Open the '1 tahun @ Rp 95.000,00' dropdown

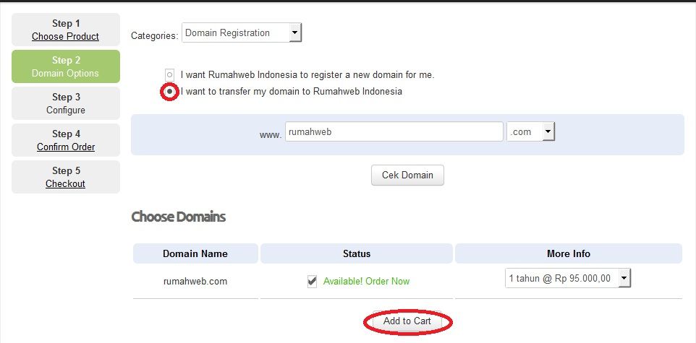tap(568, 278)
